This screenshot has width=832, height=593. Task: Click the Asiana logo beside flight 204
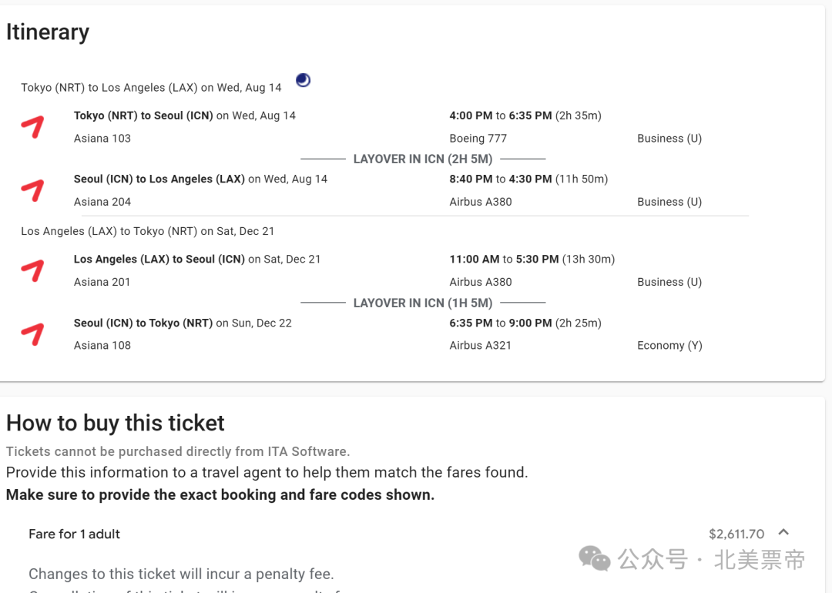pos(32,189)
